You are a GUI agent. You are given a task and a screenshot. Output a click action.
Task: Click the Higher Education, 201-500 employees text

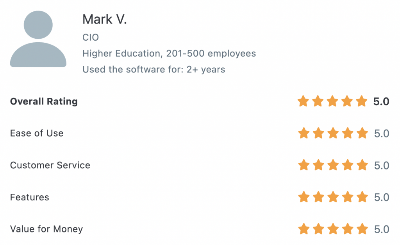point(169,53)
